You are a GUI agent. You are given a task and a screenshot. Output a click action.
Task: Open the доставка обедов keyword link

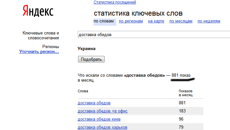pyautogui.click(x=94, y=103)
